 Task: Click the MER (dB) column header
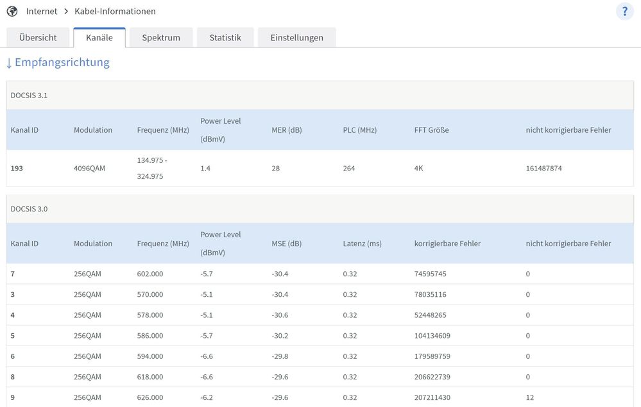tap(287, 130)
